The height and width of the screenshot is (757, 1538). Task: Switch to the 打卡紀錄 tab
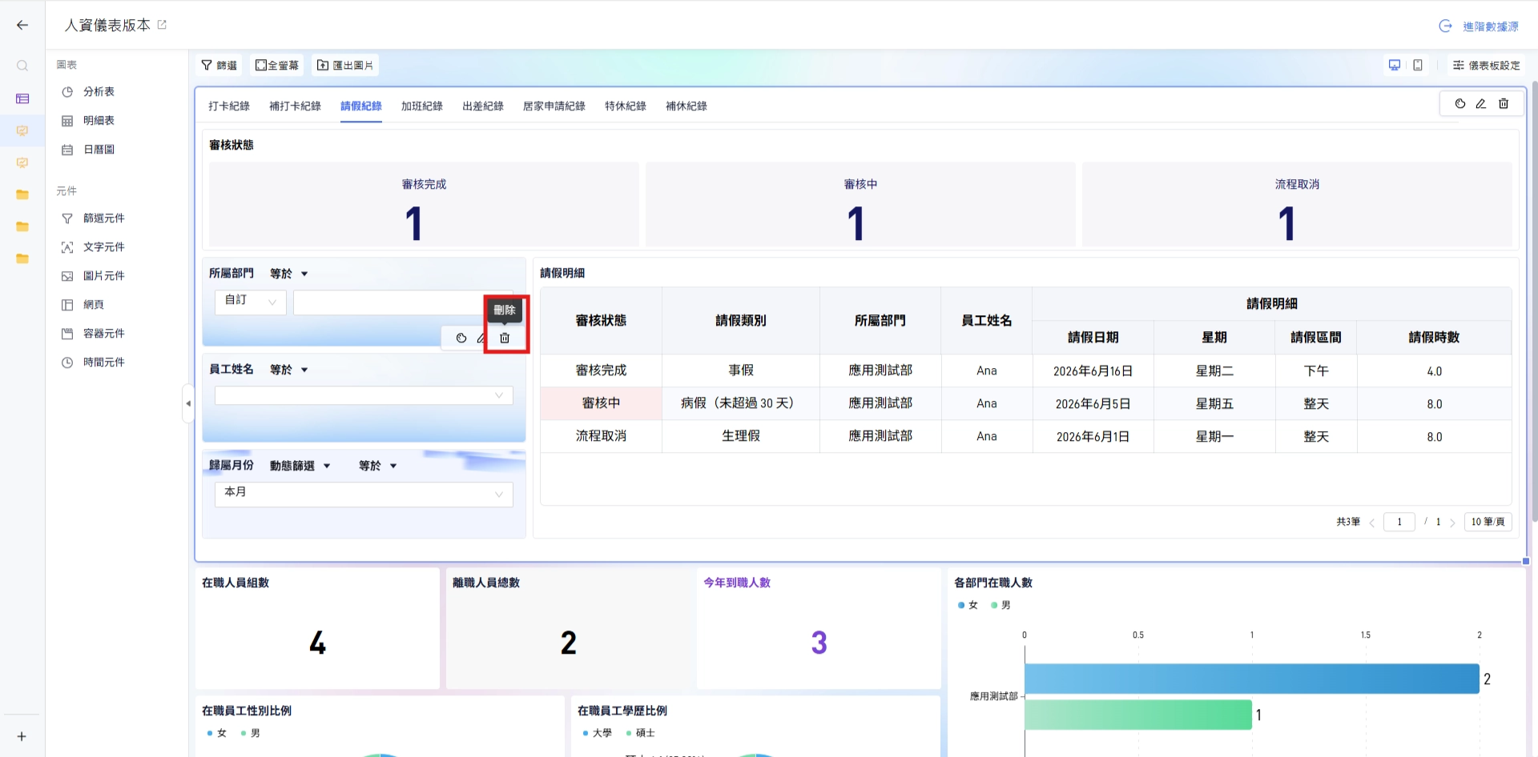[x=229, y=106]
